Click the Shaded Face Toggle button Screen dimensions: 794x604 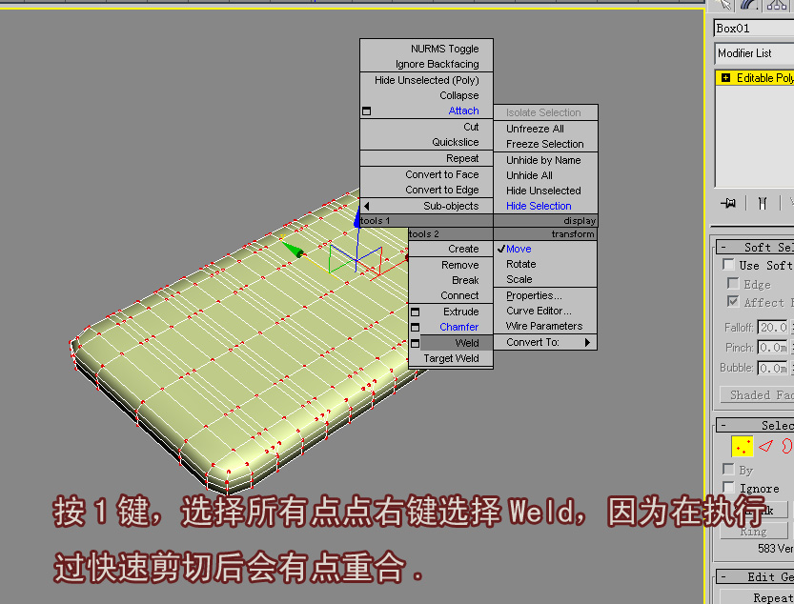coord(757,395)
